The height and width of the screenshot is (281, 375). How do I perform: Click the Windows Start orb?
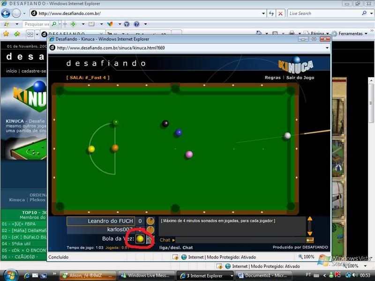coord(9,275)
